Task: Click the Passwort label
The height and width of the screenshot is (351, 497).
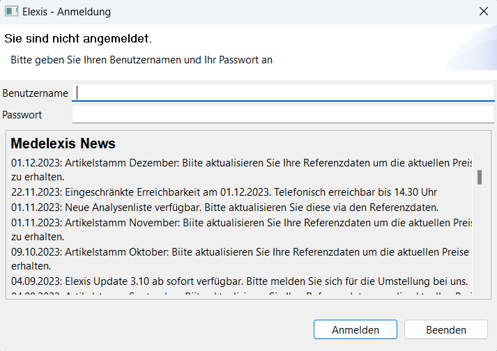Action: (22, 114)
